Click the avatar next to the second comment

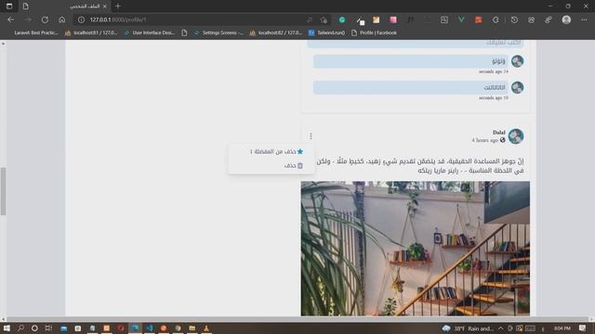(x=517, y=87)
